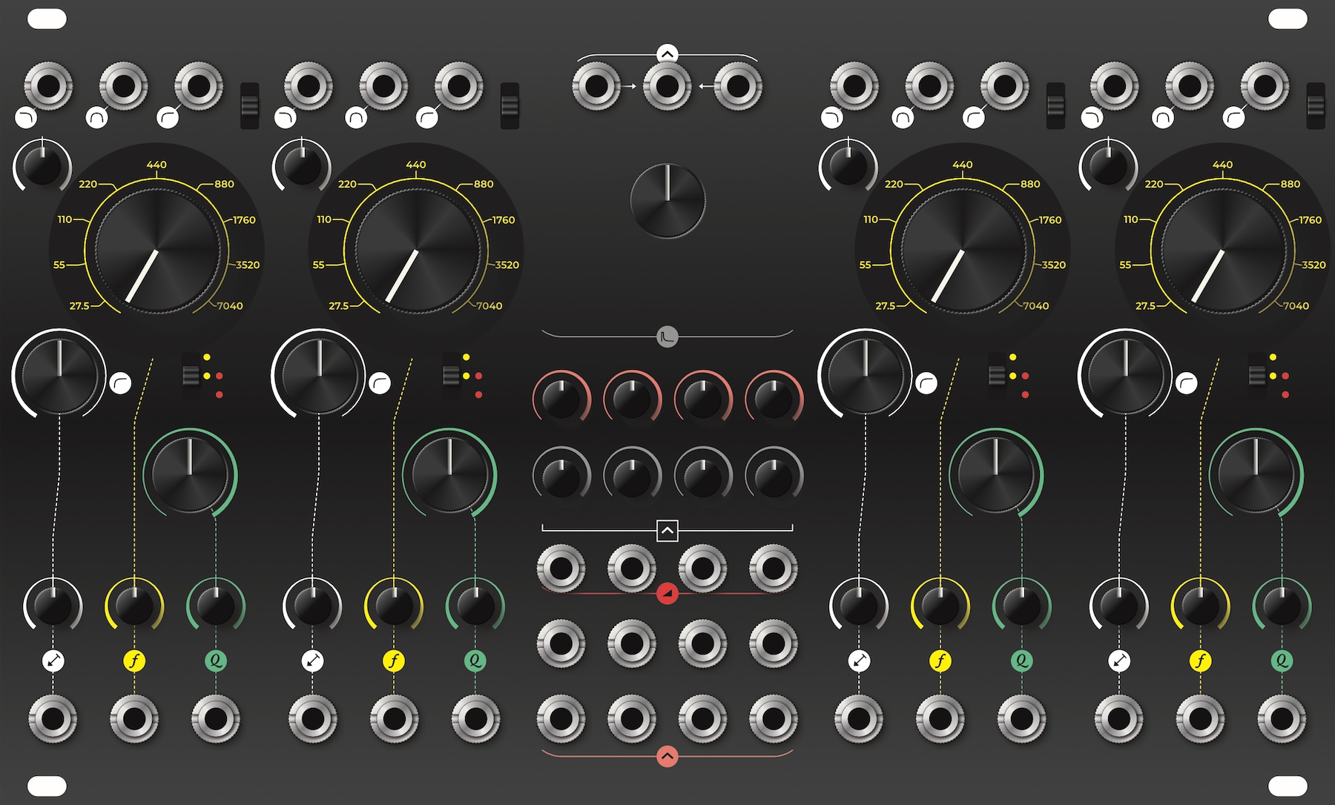Click the large frequency knob in the leftmost channel
1335x805 pixels.
coord(157,251)
